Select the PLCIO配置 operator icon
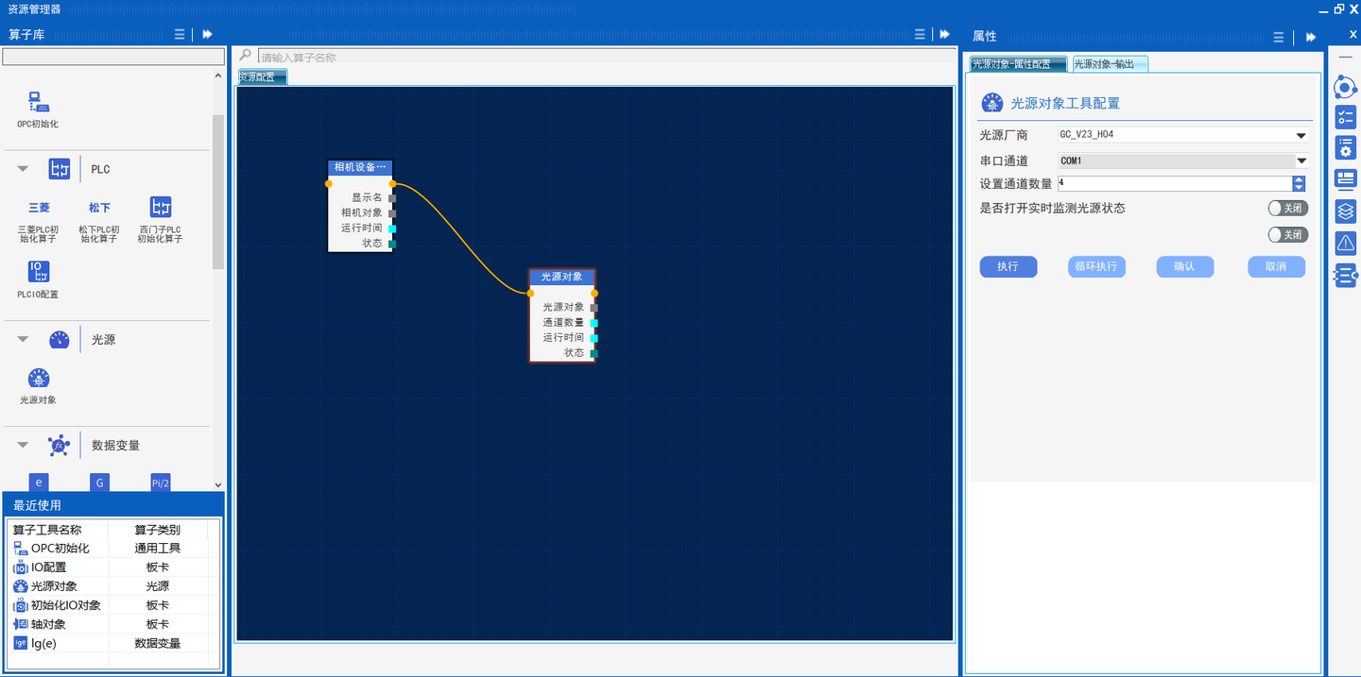 pos(38,272)
